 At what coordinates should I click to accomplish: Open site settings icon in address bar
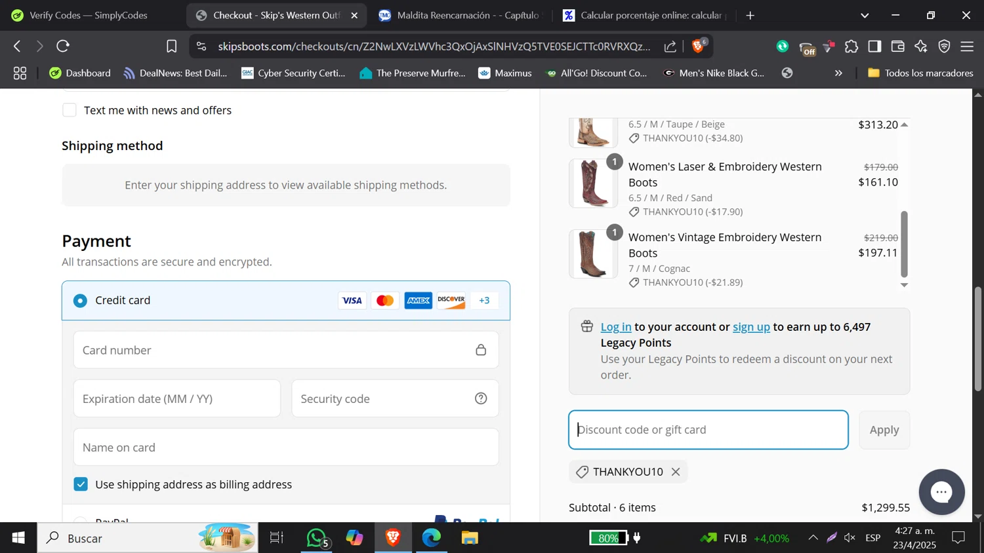coord(201,46)
